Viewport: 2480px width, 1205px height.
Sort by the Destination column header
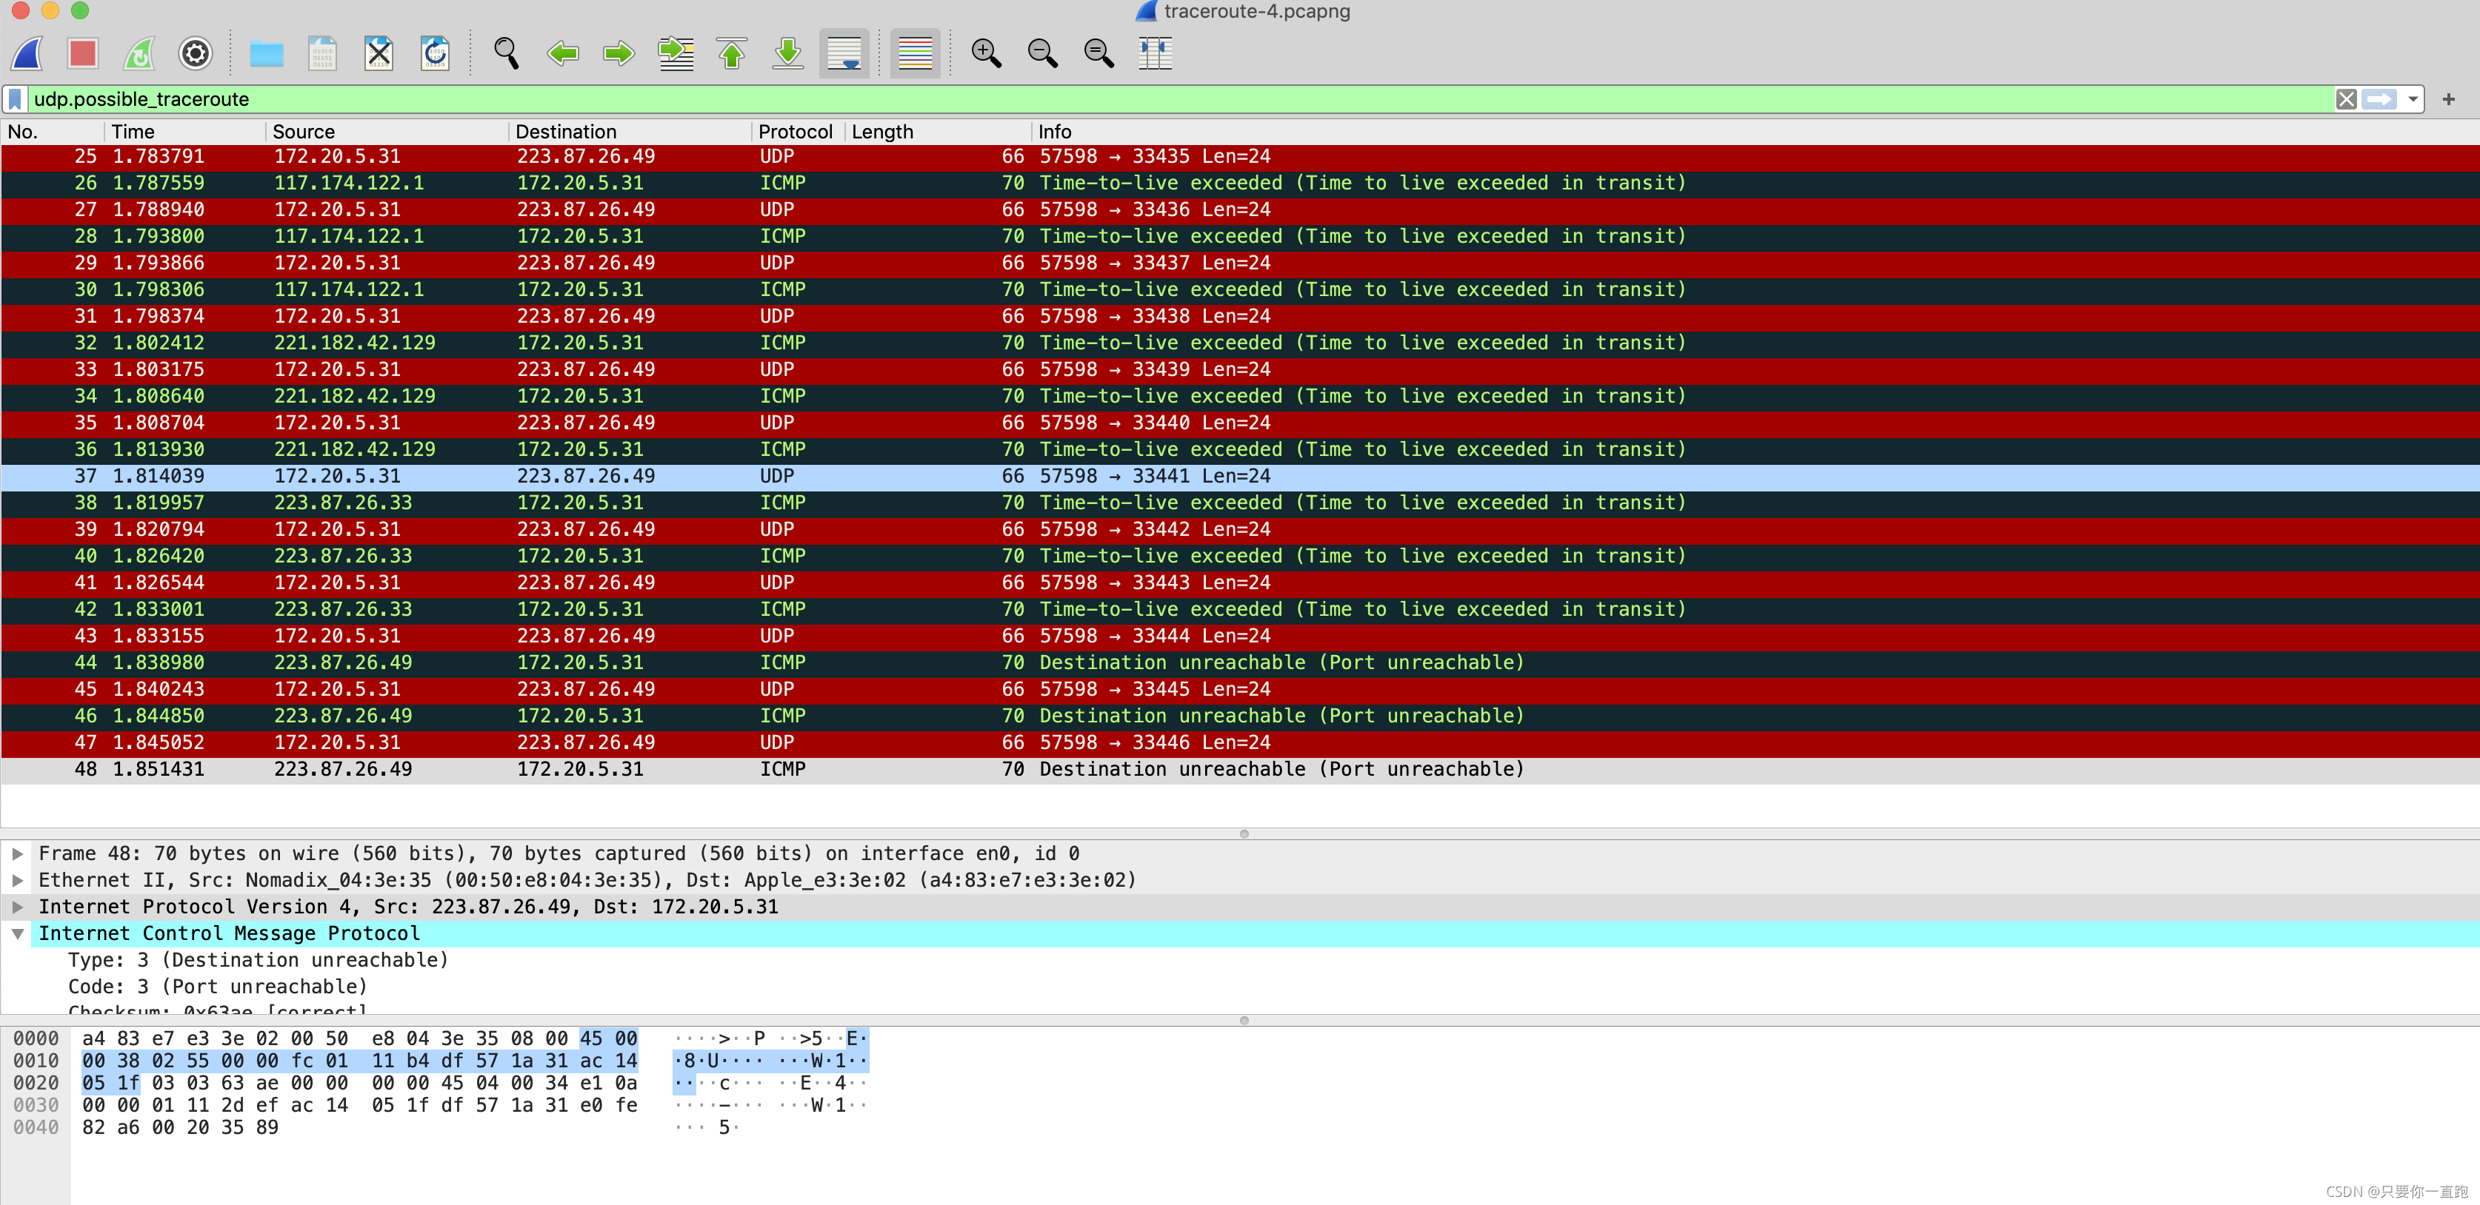click(x=630, y=132)
